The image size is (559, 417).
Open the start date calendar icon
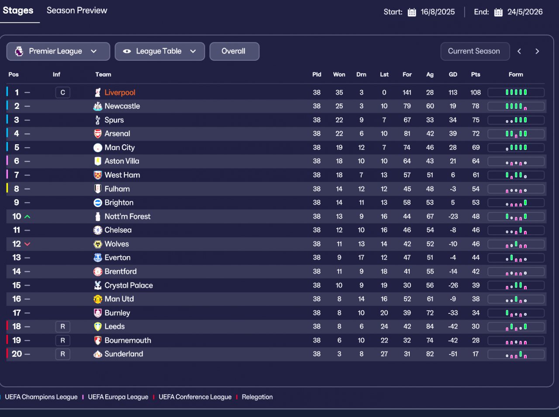412,12
